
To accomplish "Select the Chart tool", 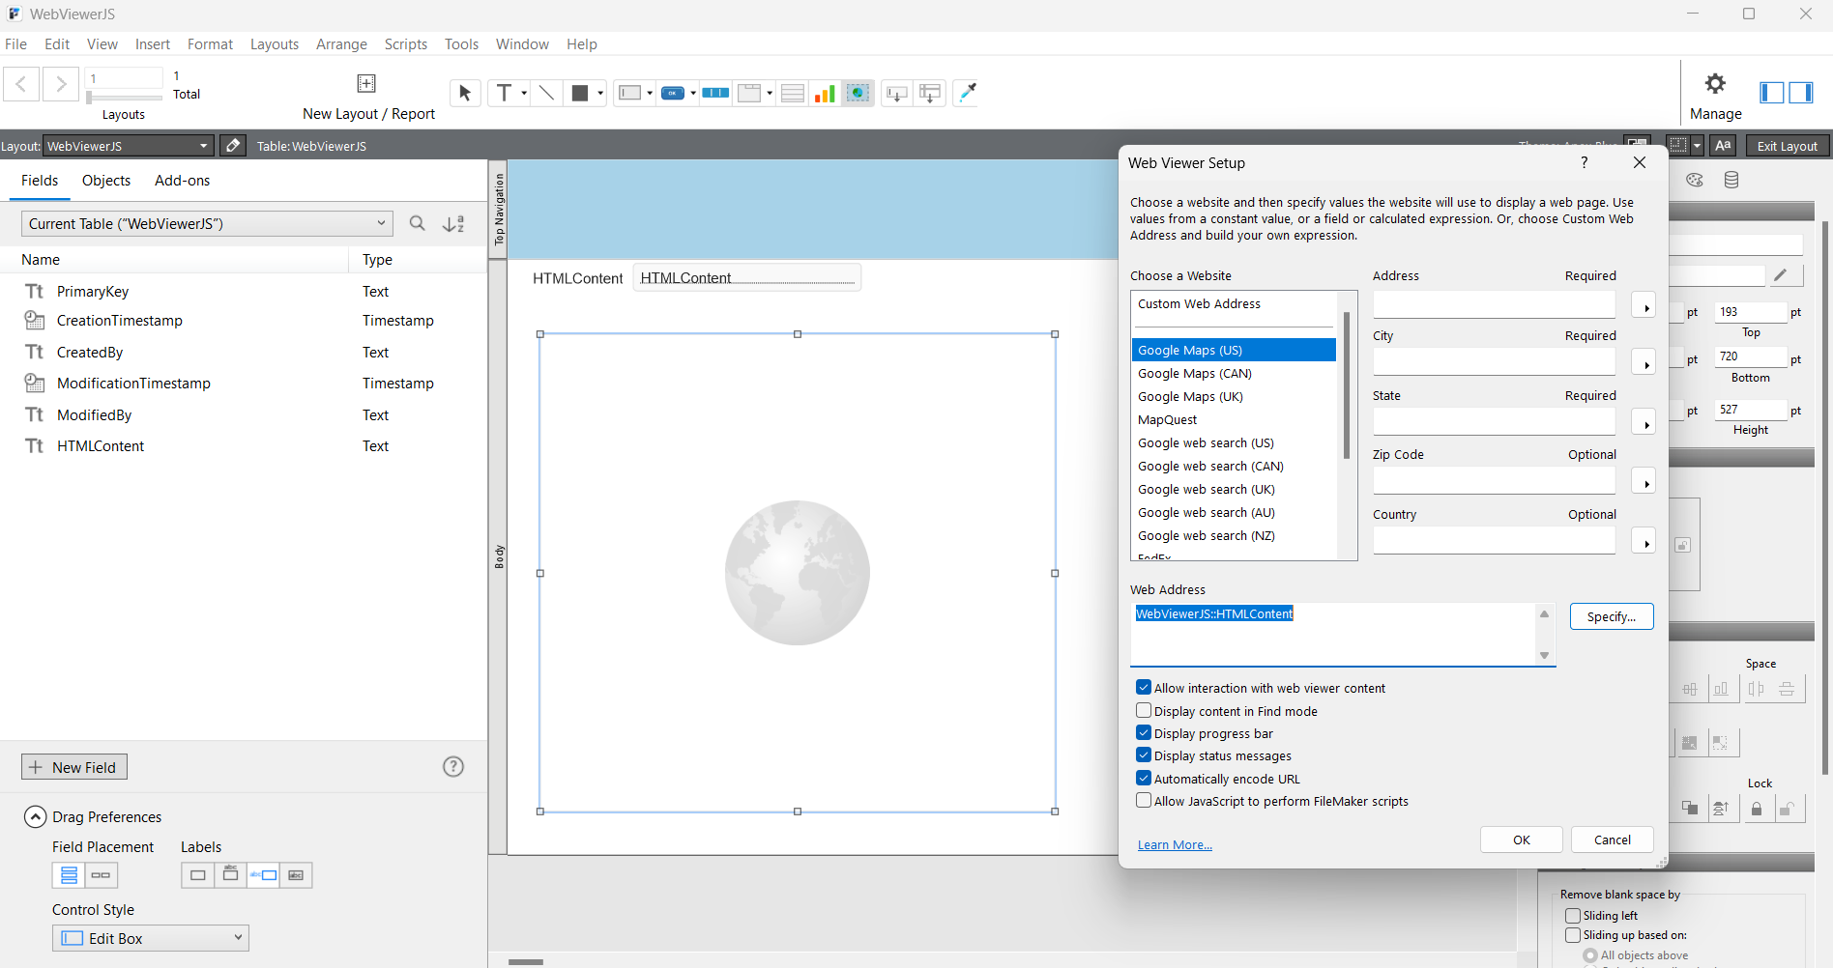I will [825, 93].
